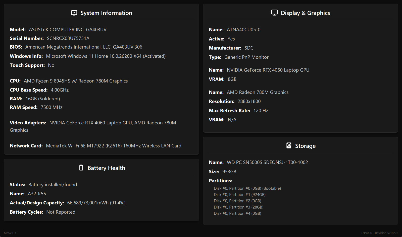Click MaSv LLC footer text
402x237 pixels.
(11, 233)
